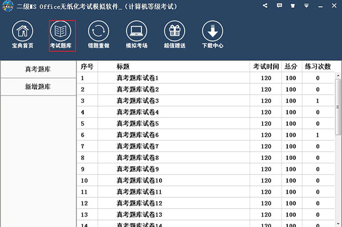Image resolution: width=342 pixels, height=227 pixels.
Task: Select row 真考题库试卷3
Action: [206, 101]
